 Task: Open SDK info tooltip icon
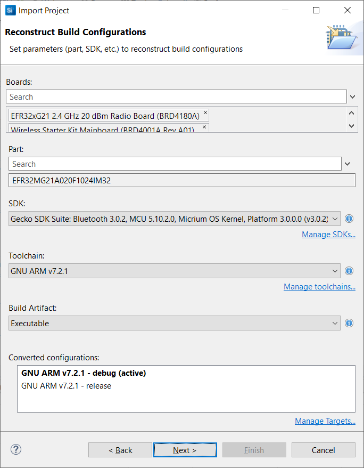click(349, 219)
